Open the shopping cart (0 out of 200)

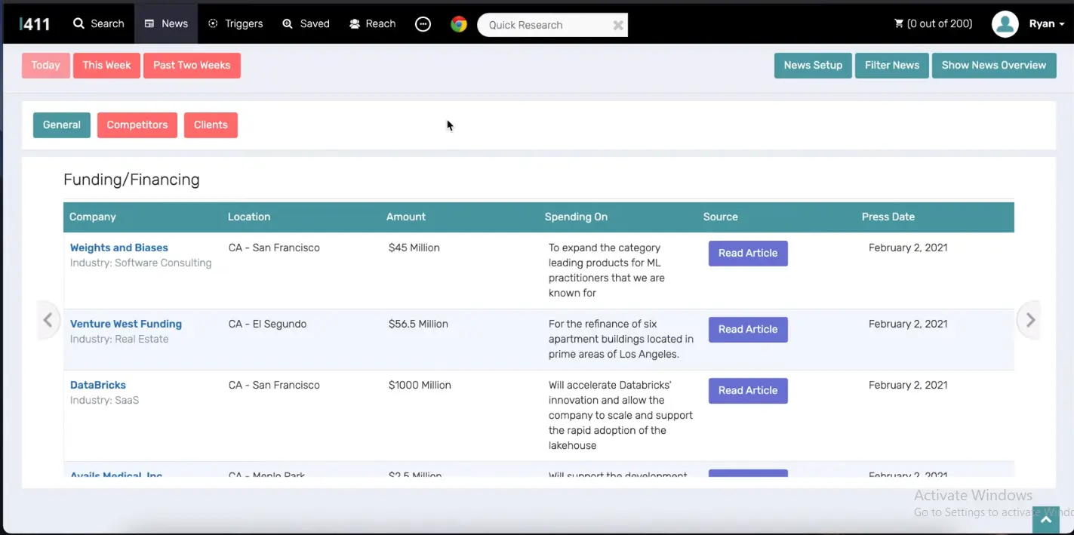tap(933, 23)
